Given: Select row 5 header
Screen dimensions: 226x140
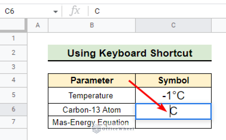Looking at the screenshot, I should point(13,95).
